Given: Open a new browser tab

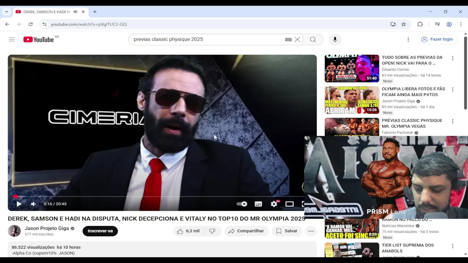Looking at the screenshot, I should tap(95, 12).
